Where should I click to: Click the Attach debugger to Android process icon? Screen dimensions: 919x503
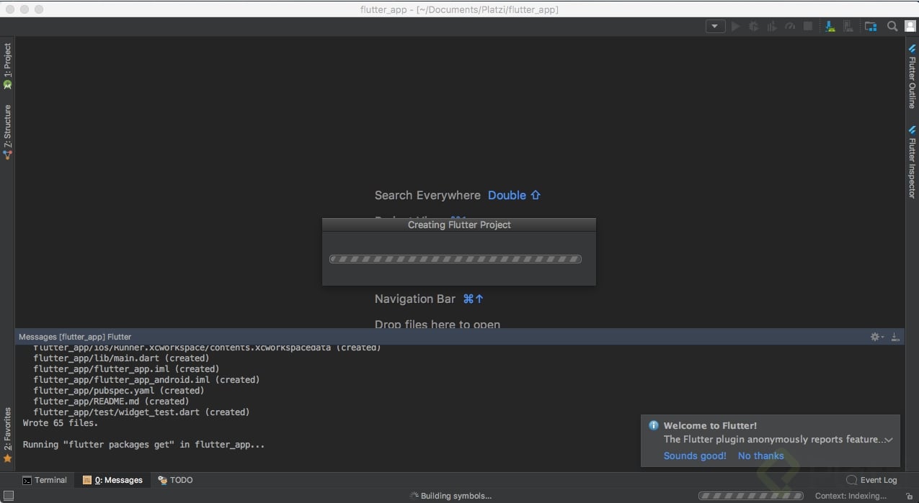pyautogui.click(x=829, y=26)
